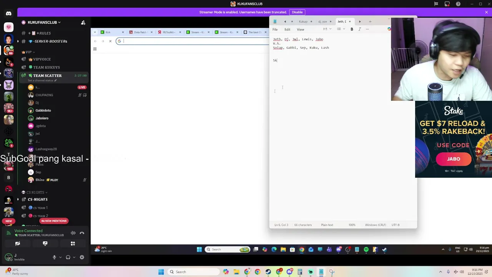Open Discord direct messages home icon
The height and width of the screenshot is (277, 492).
8,13
